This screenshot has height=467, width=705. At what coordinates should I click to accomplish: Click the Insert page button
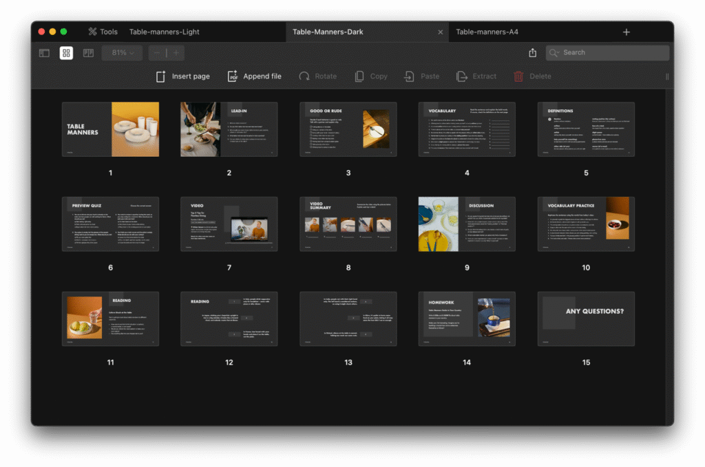tap(182, 76)
